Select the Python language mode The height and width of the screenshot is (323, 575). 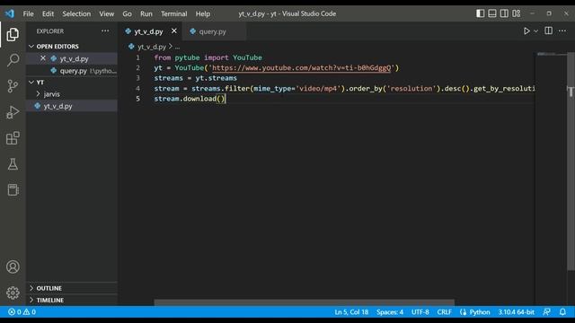point(480,312)
